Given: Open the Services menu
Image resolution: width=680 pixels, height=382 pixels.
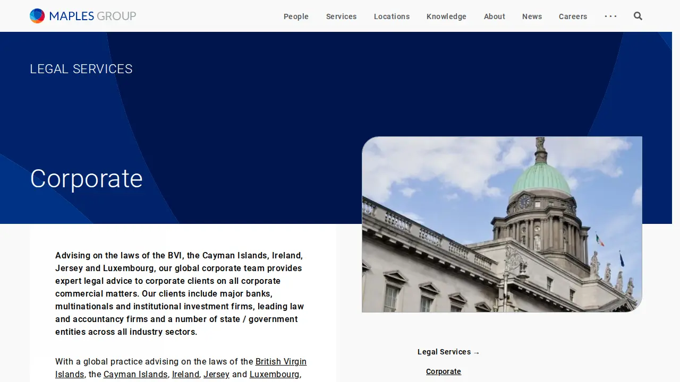Looking at the screenshot, I should click(341, 16).
